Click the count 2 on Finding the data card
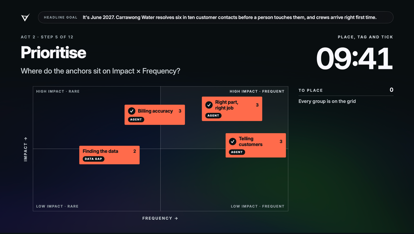 click(x=135, y=151)
